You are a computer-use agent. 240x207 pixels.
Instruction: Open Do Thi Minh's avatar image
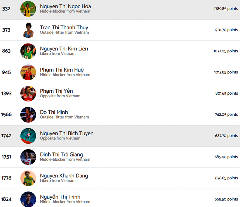pyautogui.click(x=28, y=115)
